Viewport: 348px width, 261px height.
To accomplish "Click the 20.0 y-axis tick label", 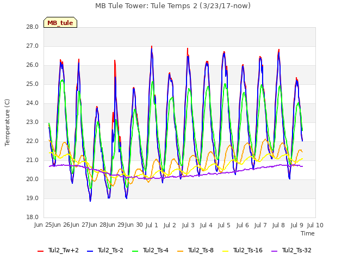I will point(33,179).
